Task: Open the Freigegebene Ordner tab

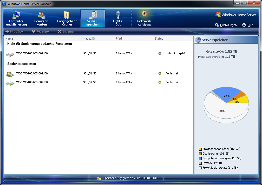Action: point(67,18)
